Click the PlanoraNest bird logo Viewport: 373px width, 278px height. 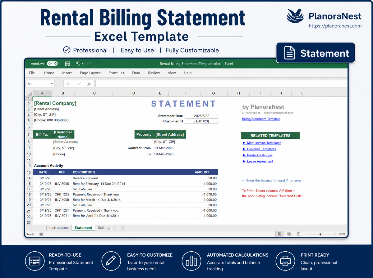tap(296, 16)
